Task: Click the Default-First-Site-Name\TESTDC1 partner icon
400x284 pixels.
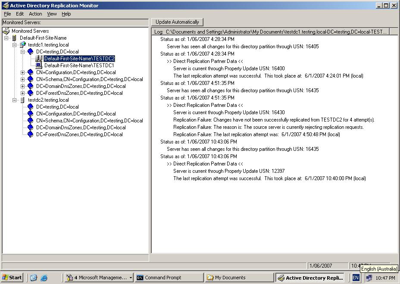Action: (x=39, y=66)
